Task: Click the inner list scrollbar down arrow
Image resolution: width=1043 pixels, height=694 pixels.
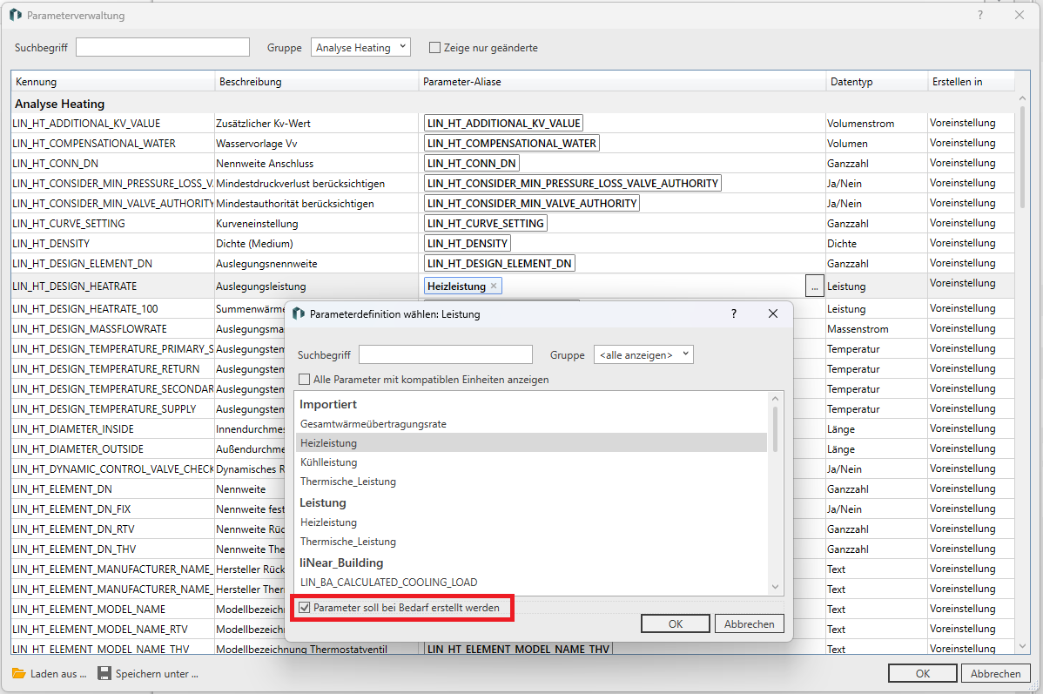Action: tap(775, 588)
